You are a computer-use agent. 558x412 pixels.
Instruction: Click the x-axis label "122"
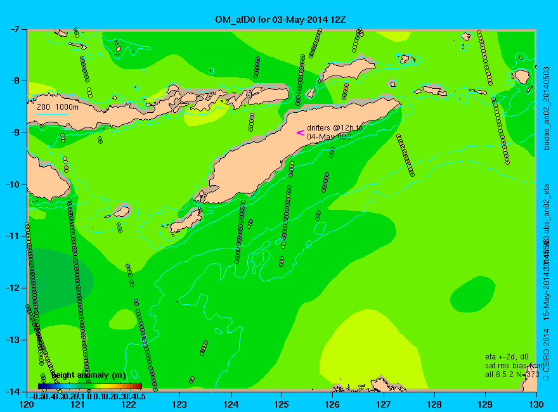click(129, 405)
